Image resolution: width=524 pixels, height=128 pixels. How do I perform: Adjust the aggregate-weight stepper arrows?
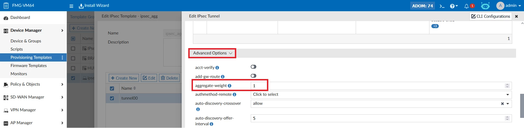pyautogui.click(x=507, y=86)
